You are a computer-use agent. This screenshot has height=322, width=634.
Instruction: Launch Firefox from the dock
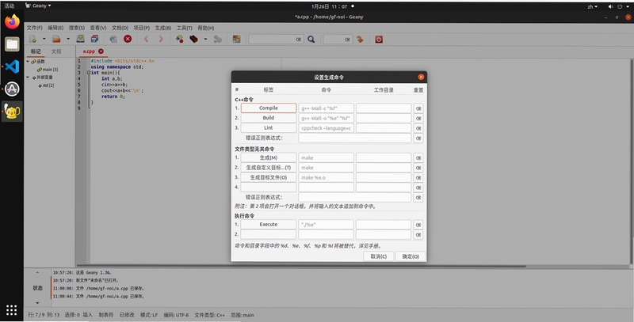[12, 22]
